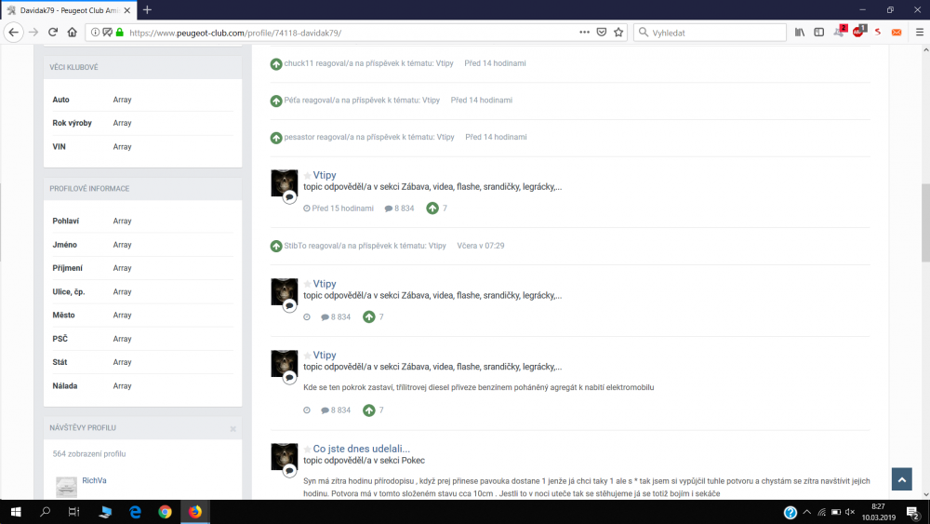This screenshot has width=930, height=524.
Task: Click the Včera v 07:29 timestamp
Action: pos(481,246)
